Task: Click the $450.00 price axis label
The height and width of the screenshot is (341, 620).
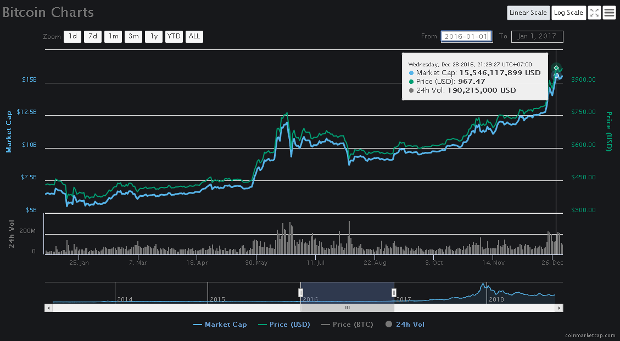Action: click(584, 177)
